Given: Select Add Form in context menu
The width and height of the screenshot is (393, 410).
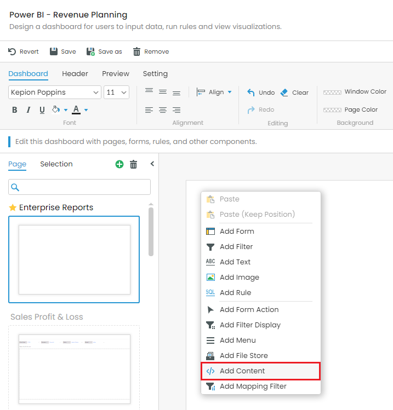Looking at the screenshot, I should [237, 232].
